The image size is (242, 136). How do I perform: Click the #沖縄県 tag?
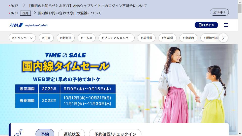click(x=167, y=38)
